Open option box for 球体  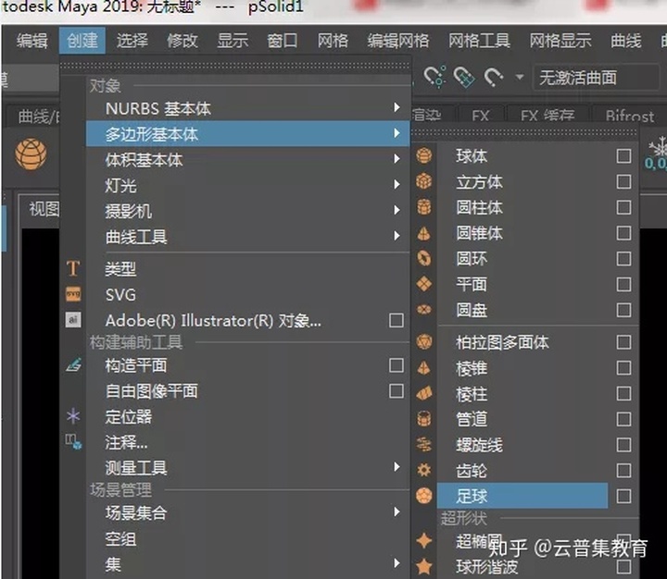[623, 156]
